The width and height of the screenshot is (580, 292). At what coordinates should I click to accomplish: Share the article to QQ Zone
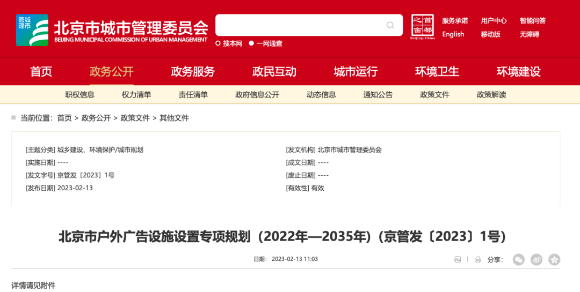tap(554, 259)
